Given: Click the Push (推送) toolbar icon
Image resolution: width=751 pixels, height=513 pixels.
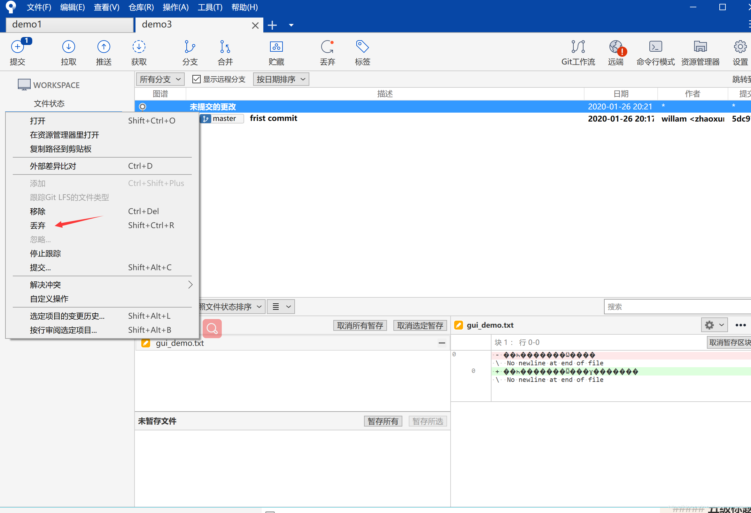Looking at the screenshot, I should pyautogui.click(x=104, y=47).
